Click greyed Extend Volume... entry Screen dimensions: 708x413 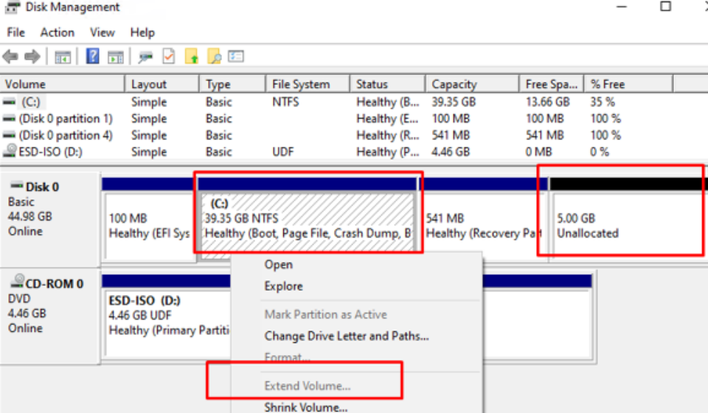307,386
